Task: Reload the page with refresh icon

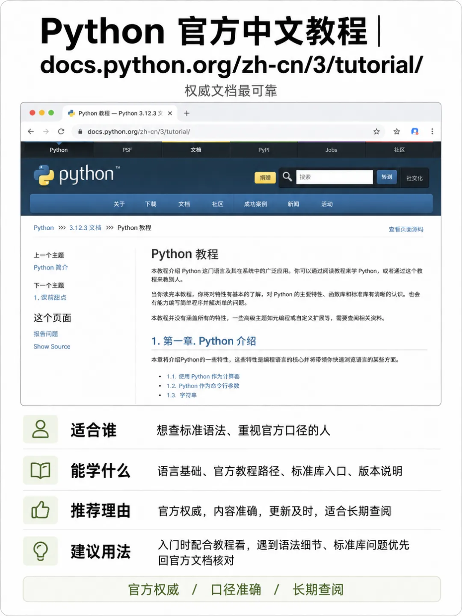Action: [x=61, y=131]
